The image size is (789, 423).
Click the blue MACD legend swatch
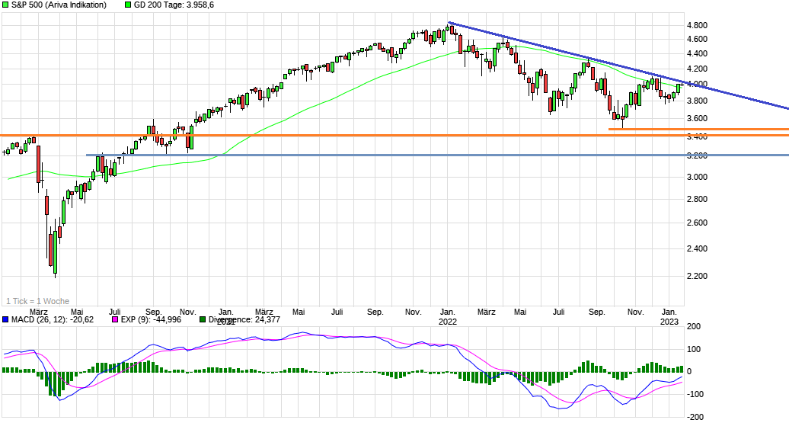[x=5, y=320]
